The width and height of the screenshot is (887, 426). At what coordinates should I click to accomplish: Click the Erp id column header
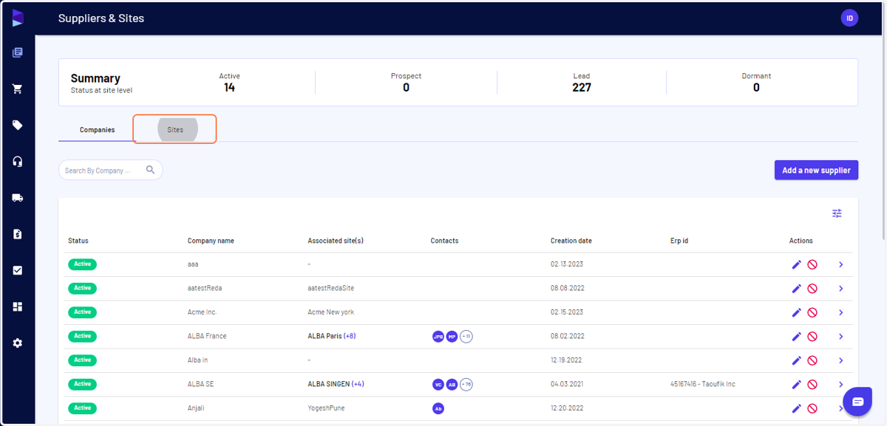pos(680,241)
